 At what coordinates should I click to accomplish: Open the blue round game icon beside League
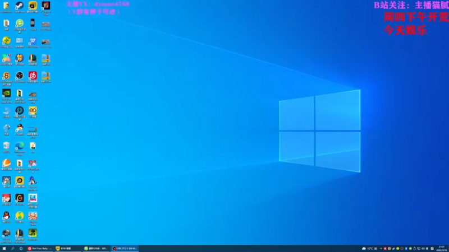(x=20, y=59)
